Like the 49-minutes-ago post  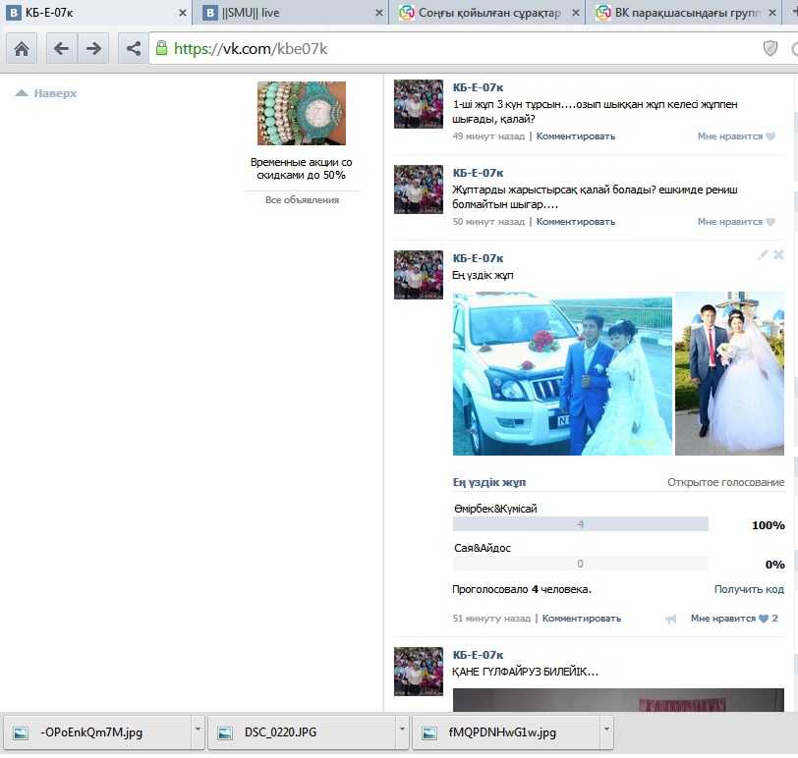pos(736,136)
